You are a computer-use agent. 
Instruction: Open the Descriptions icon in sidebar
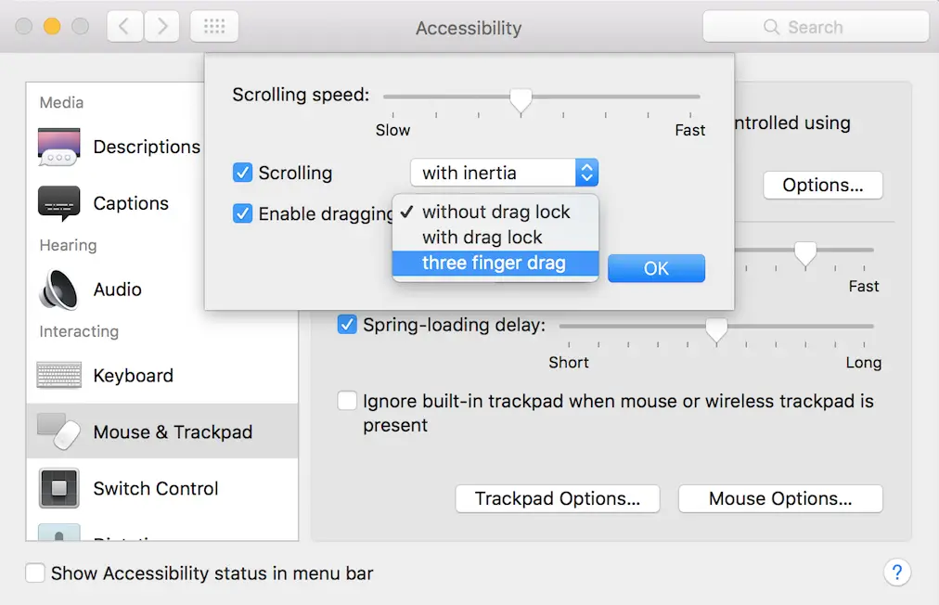[58, 147]
